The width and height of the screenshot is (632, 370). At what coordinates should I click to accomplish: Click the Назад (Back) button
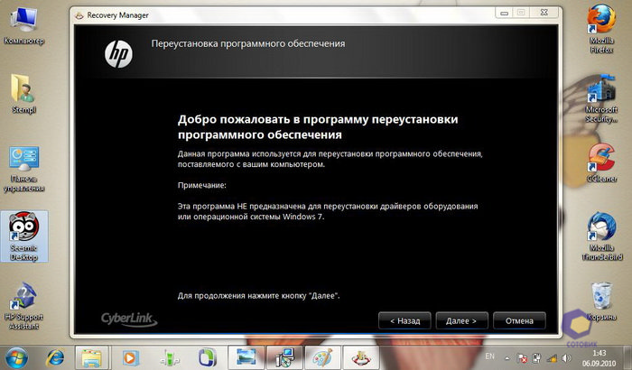point(404,320)
